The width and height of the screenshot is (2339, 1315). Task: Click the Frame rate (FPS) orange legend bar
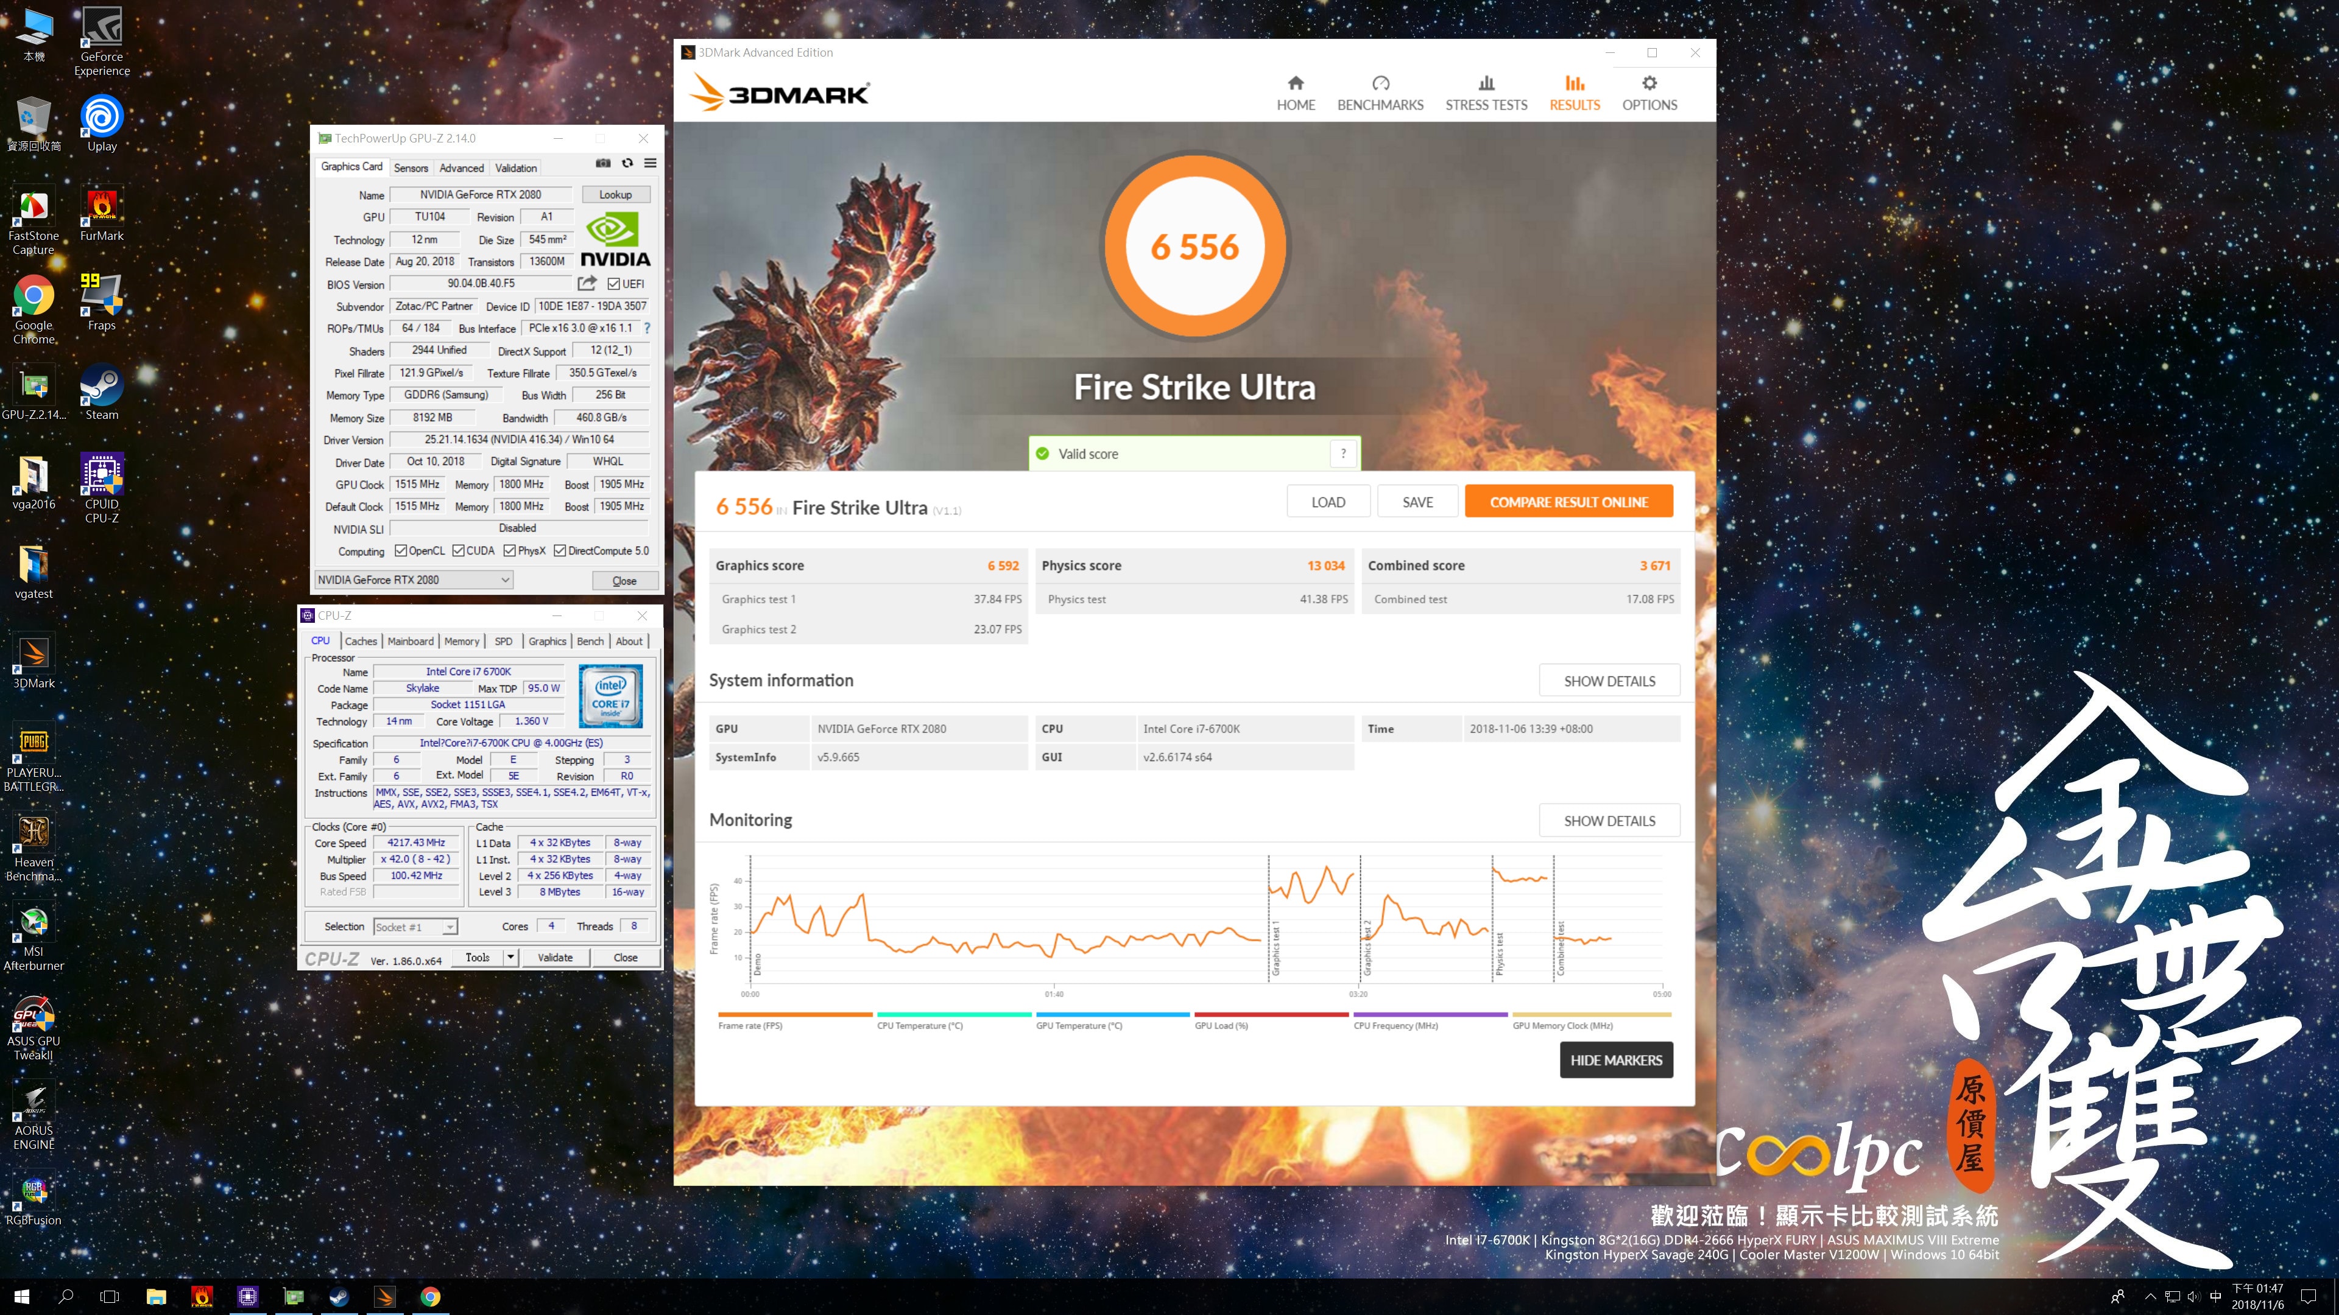point(794,1015)
